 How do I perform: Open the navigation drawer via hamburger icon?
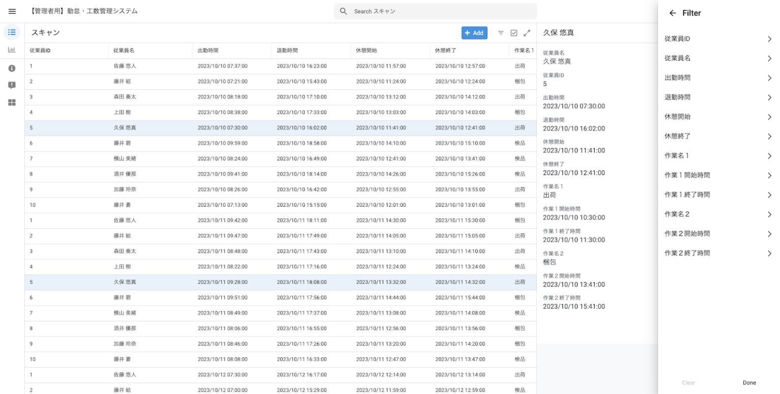tap(12, 11)
